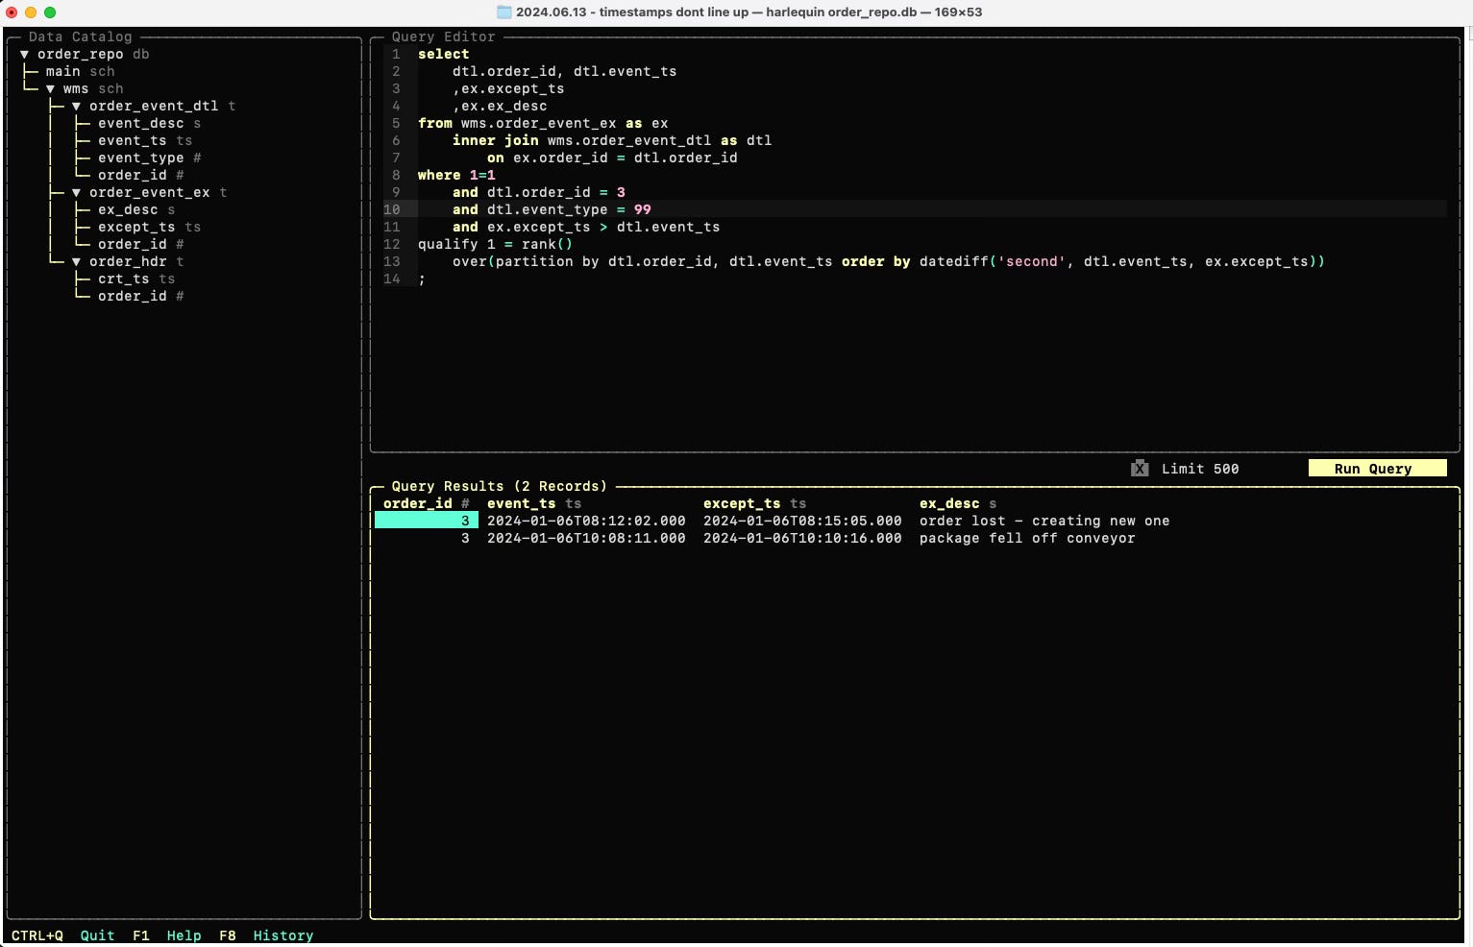Select event_type column in catalog

[149, 158]
